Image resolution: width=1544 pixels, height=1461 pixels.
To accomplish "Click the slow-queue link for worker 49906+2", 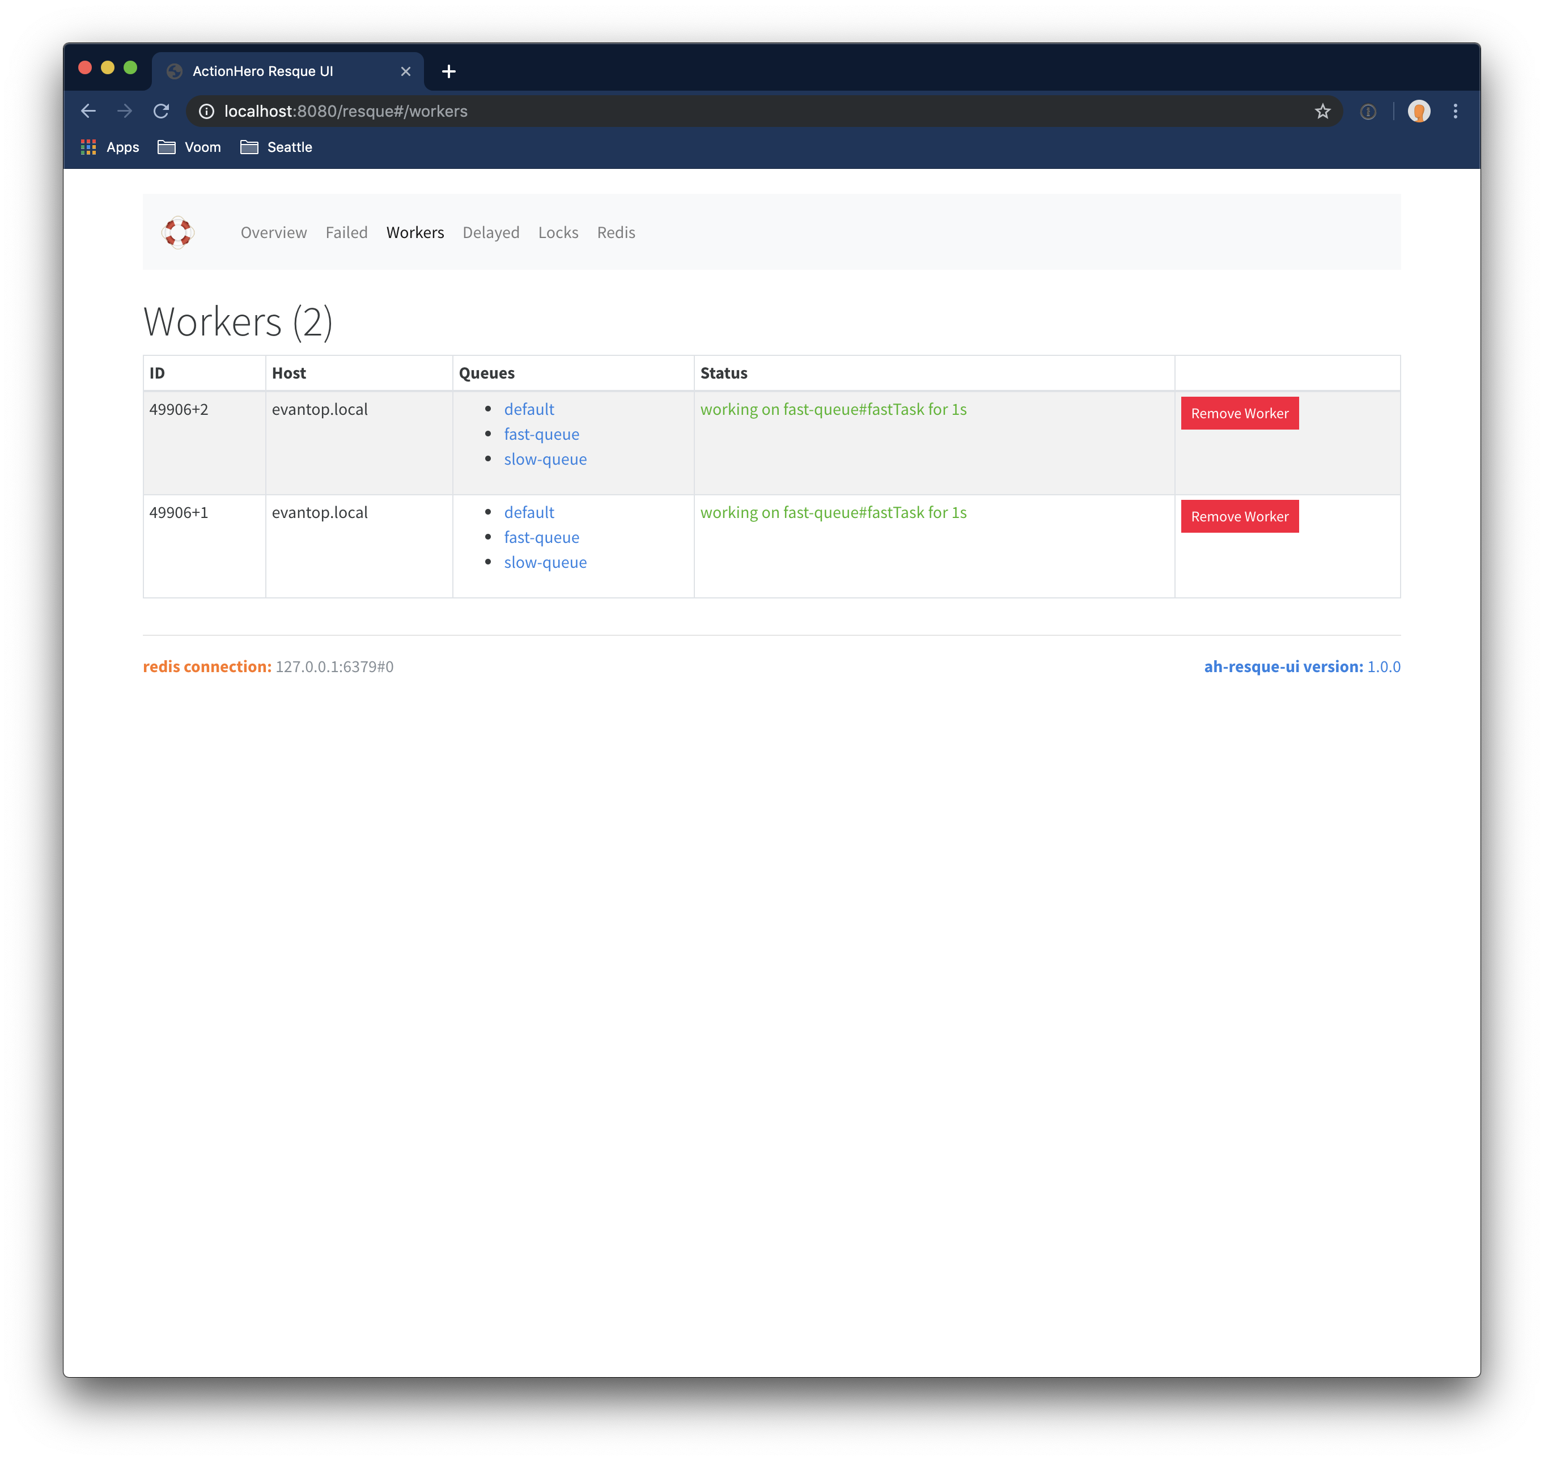I will (545, 457).
